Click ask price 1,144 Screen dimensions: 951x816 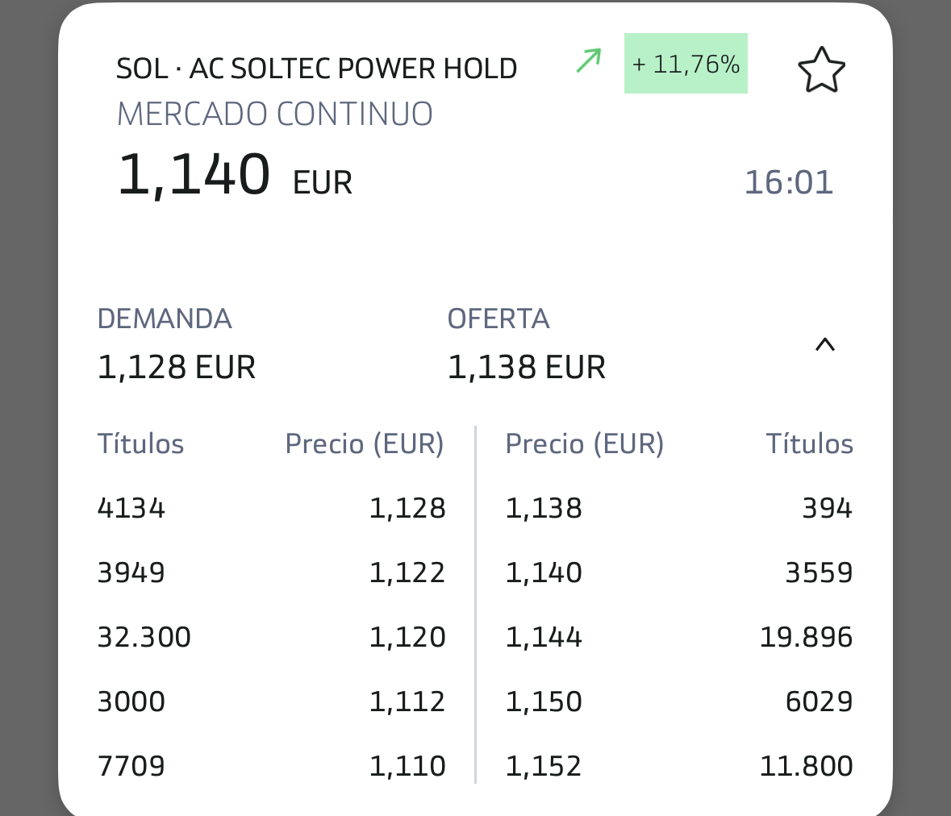click(x=544, y=637)
